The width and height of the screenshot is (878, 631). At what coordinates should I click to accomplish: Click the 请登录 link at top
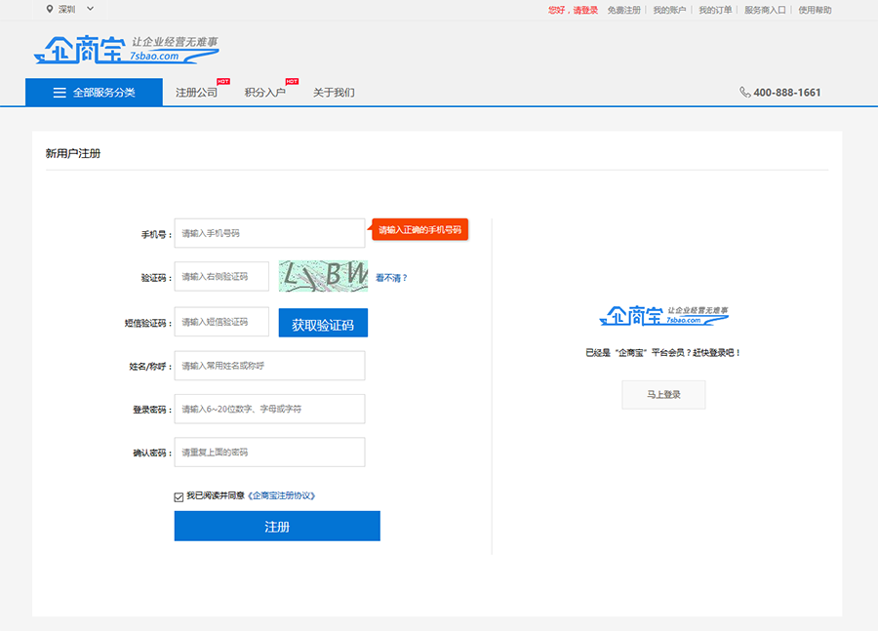[x=585, y=10]
